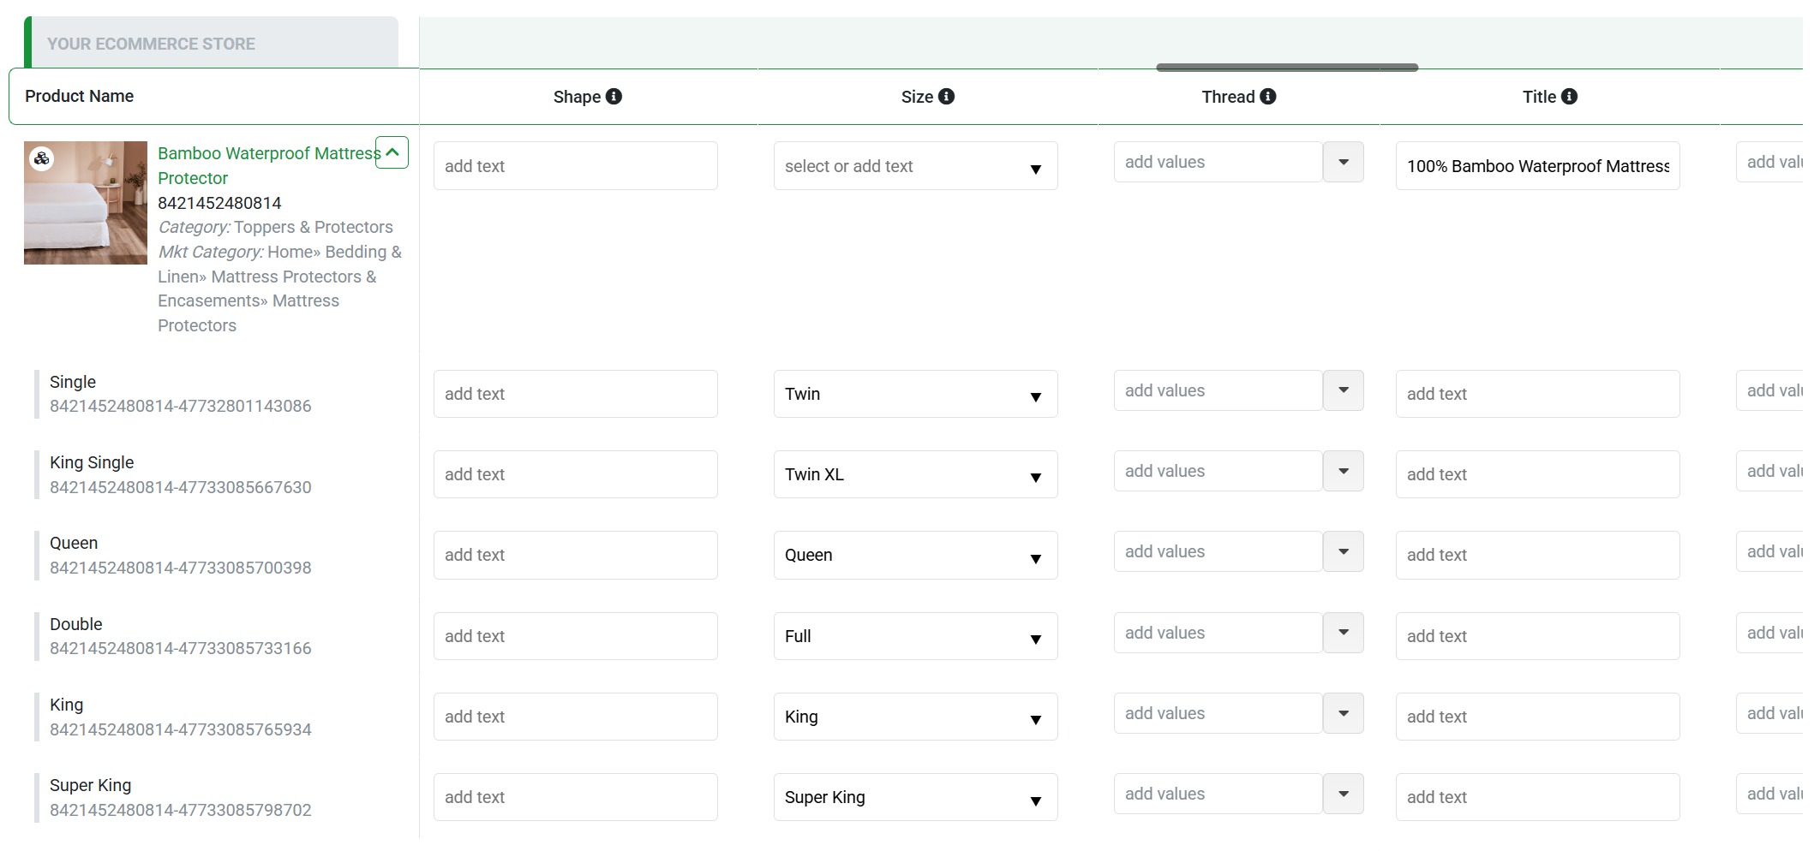Open Thread dropdown arrow in Super King row
The width and height of the screenshot is (1820, 851).
click(1344, 794)
